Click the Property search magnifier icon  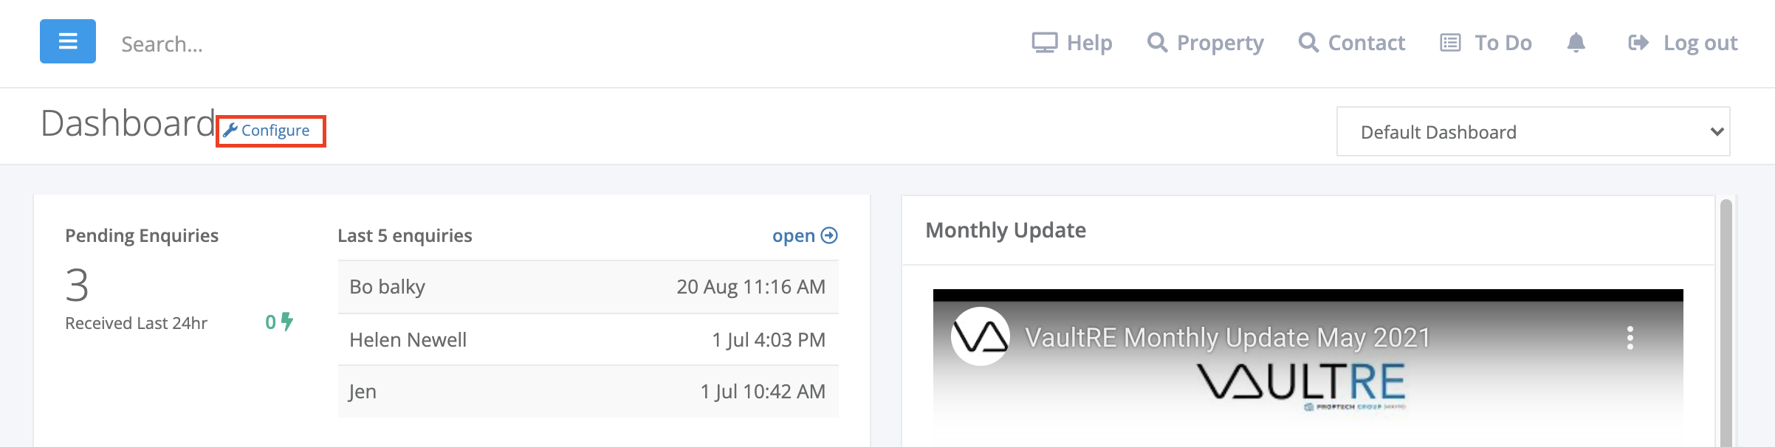(x=1157, y=43)
